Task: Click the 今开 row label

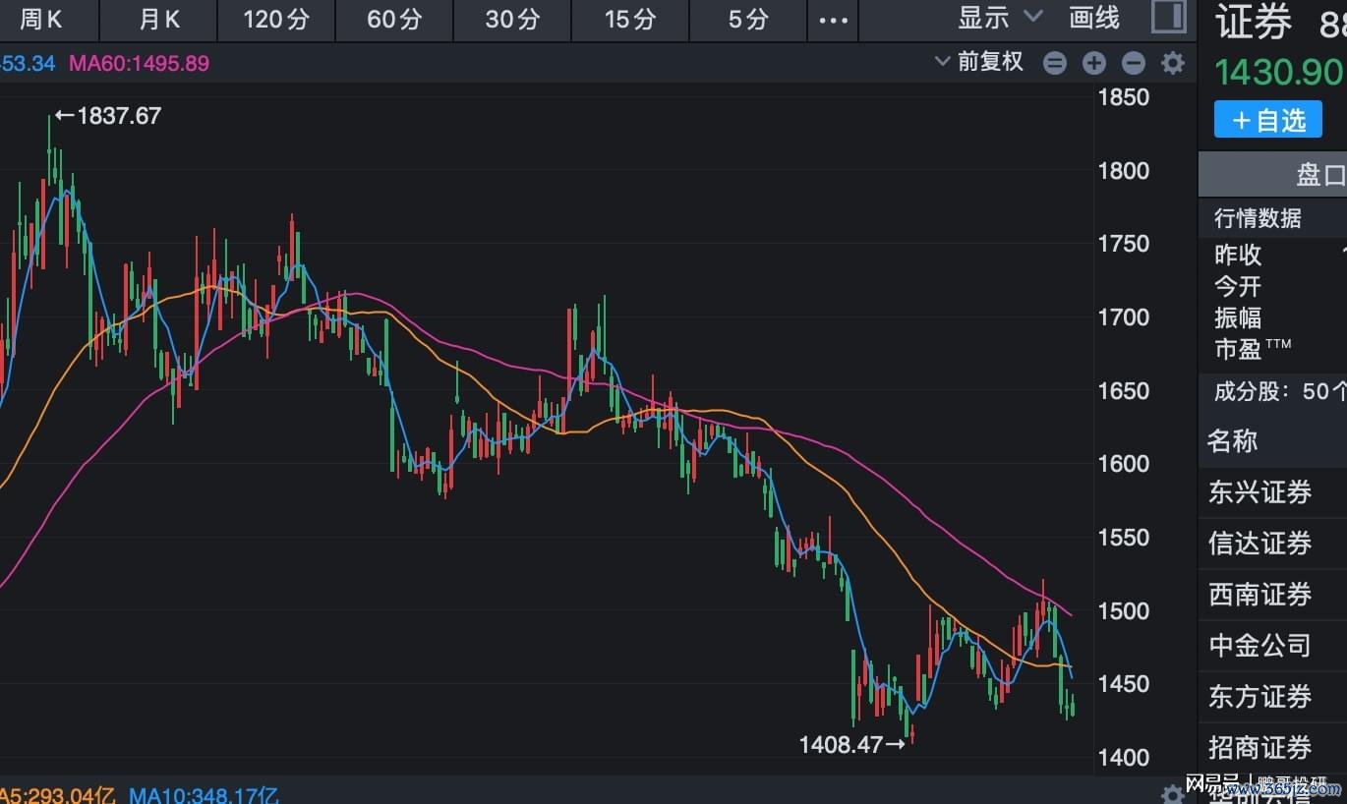Action: 1238,286
